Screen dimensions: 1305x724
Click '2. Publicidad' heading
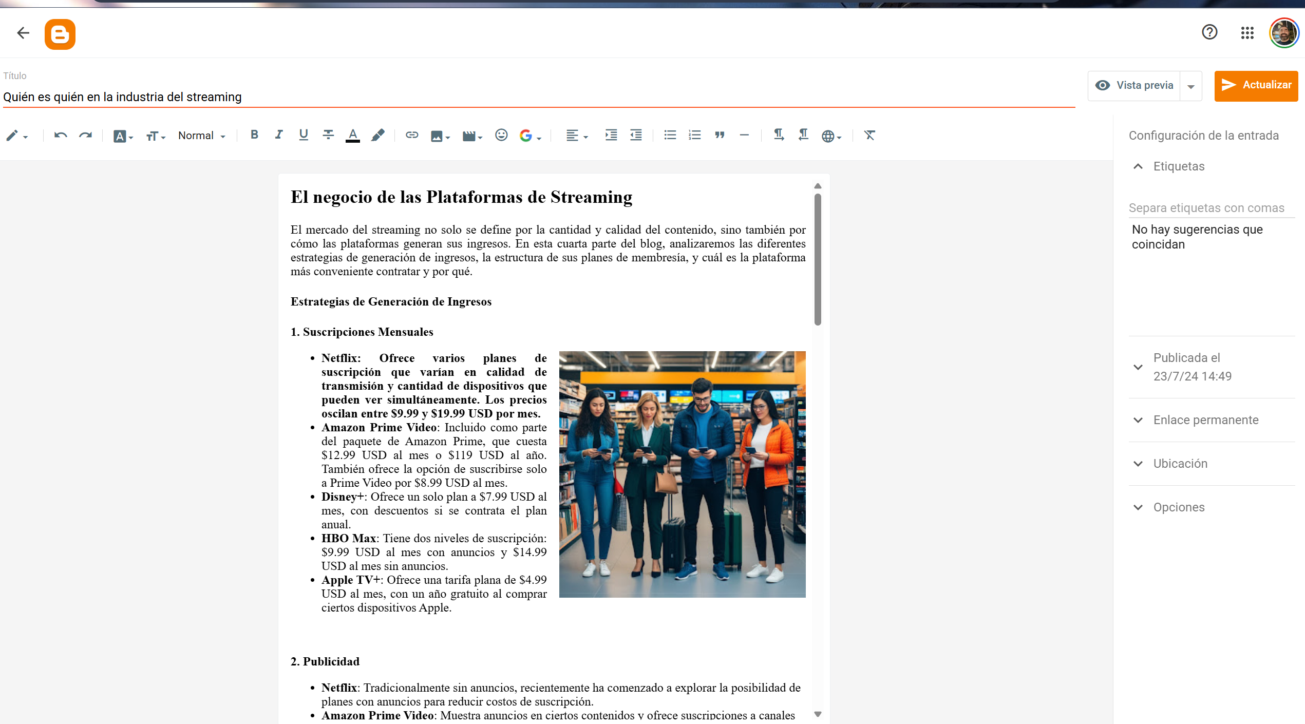tap(325, 662)
